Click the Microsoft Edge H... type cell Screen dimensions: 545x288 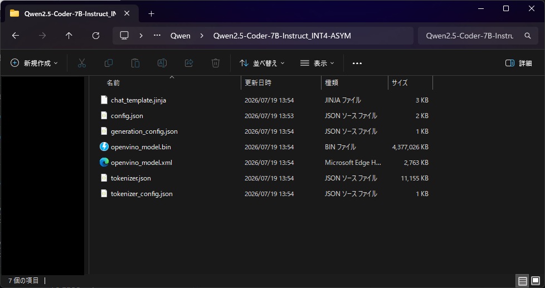click(353, 163)
